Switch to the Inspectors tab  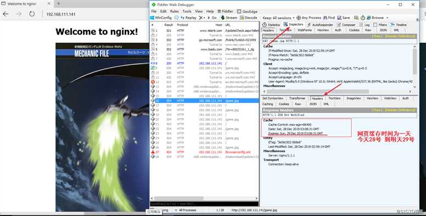(x=293, y=25)
